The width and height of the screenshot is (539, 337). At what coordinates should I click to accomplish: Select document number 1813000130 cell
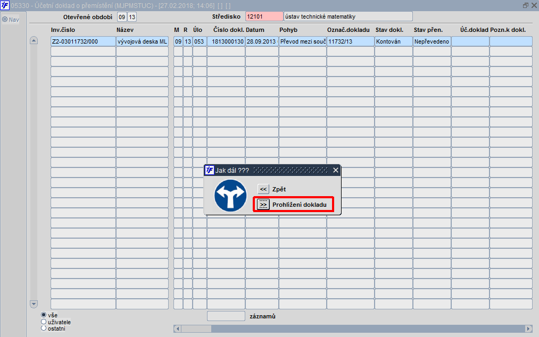click(x=226, y=41)
